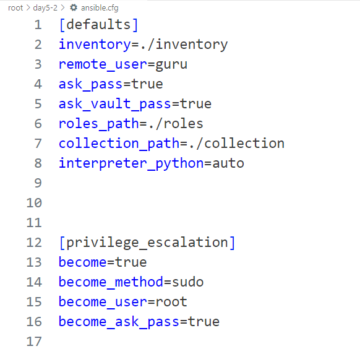This screenshot has height=354, width=360.
Task: Click become_ask_pass value true
Action: click(204, 322)
